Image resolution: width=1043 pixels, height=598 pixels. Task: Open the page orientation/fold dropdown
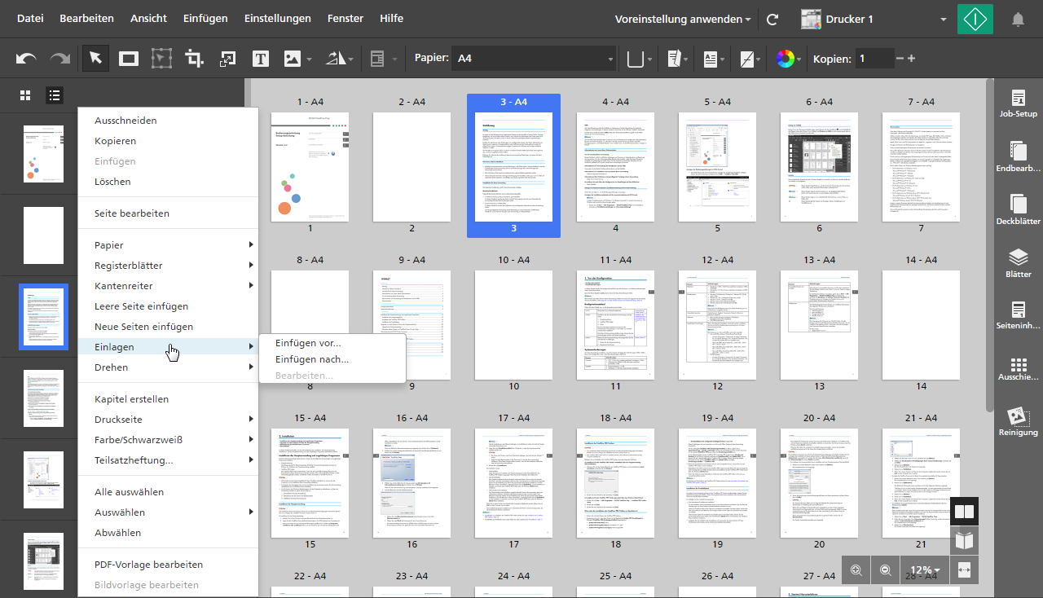coord(677,59)
